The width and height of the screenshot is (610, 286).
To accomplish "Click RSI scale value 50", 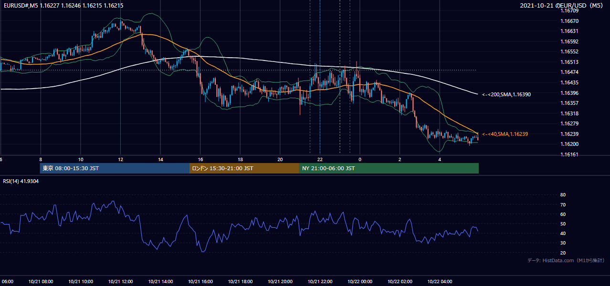I will (563, 224).
